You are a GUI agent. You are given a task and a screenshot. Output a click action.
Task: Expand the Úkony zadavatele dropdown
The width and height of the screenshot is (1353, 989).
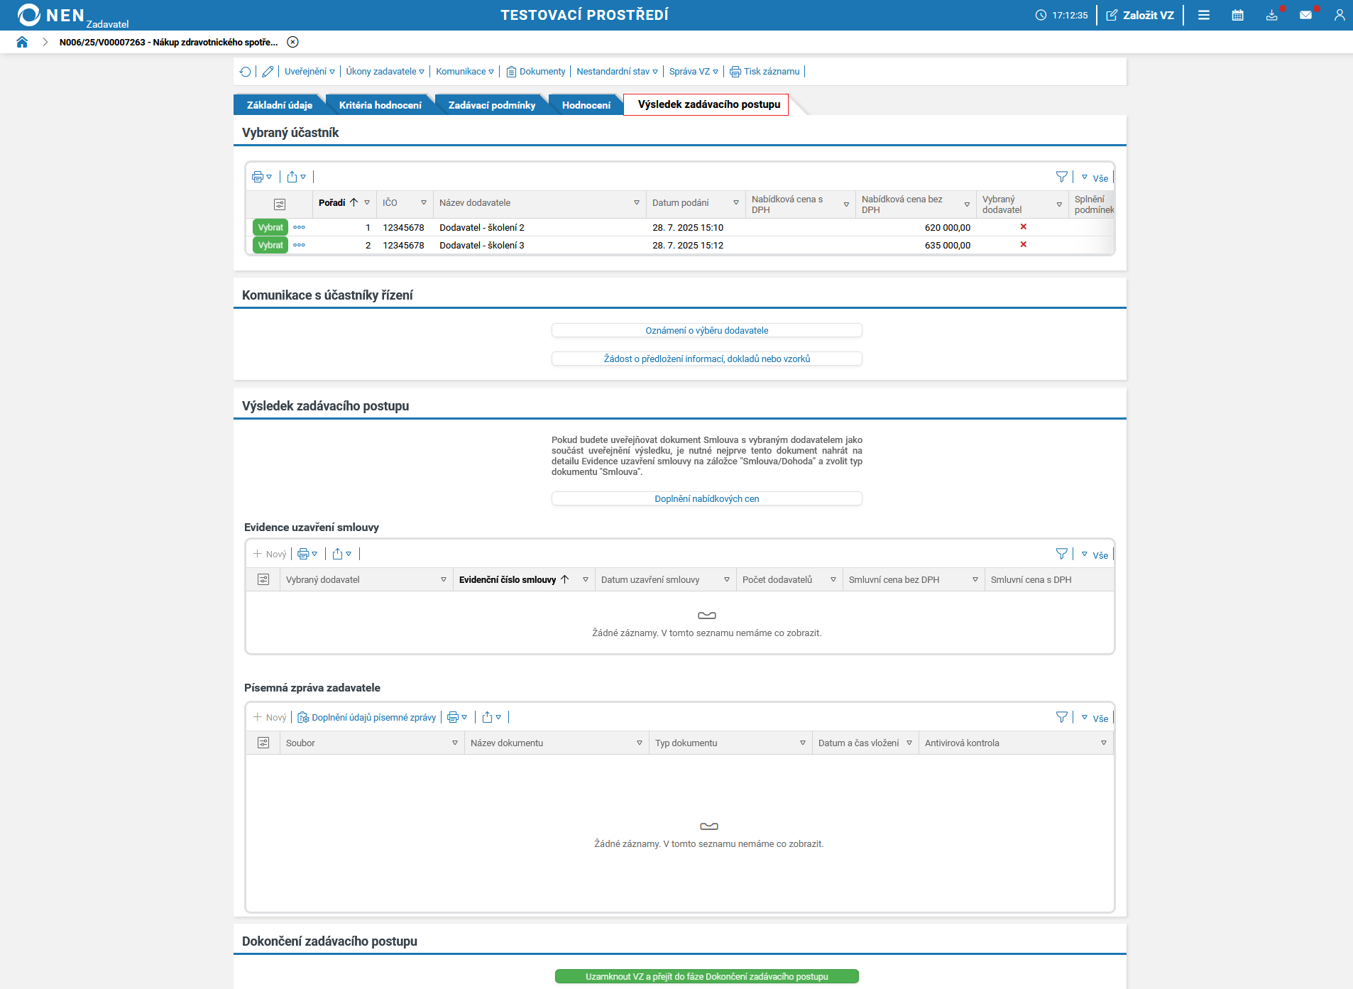point(385,72)
